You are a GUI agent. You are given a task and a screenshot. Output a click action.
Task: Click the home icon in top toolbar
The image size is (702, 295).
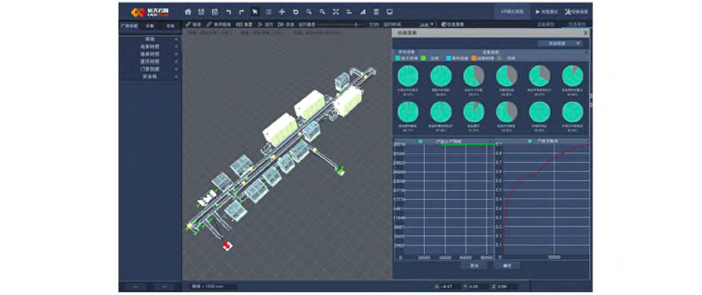pyautogui.click(x=188, y=11)
